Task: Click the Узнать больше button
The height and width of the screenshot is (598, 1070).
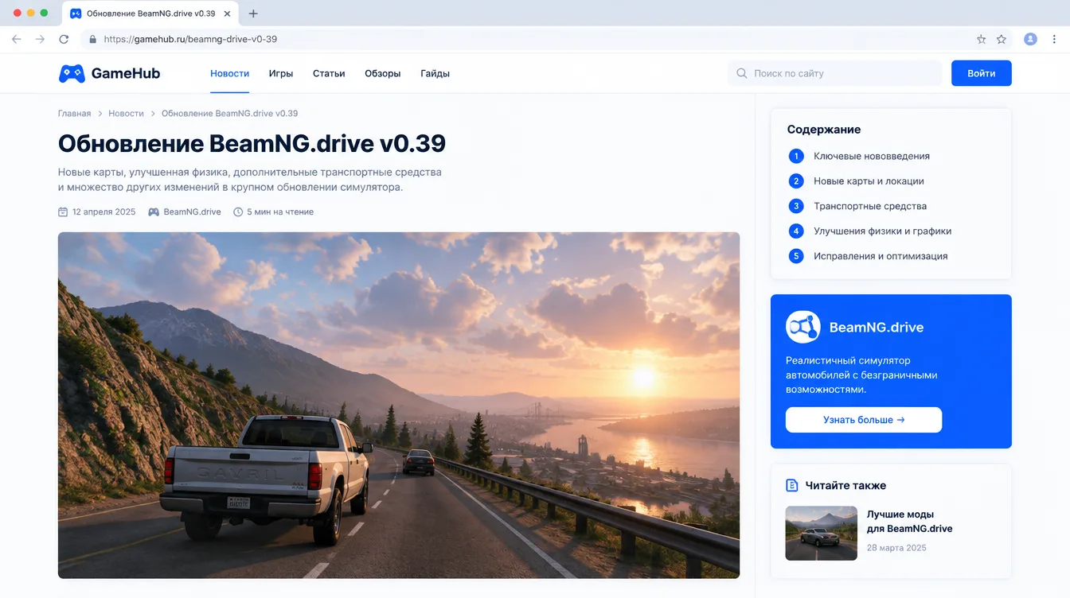Action: (864, 420)
